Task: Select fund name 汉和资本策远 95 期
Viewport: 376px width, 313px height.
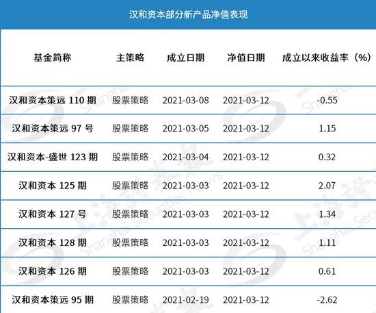Action: [53, 300]
